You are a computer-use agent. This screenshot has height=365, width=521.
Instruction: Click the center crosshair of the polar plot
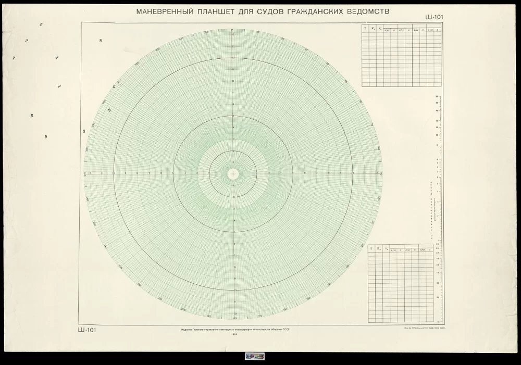(x=233, y=173)
